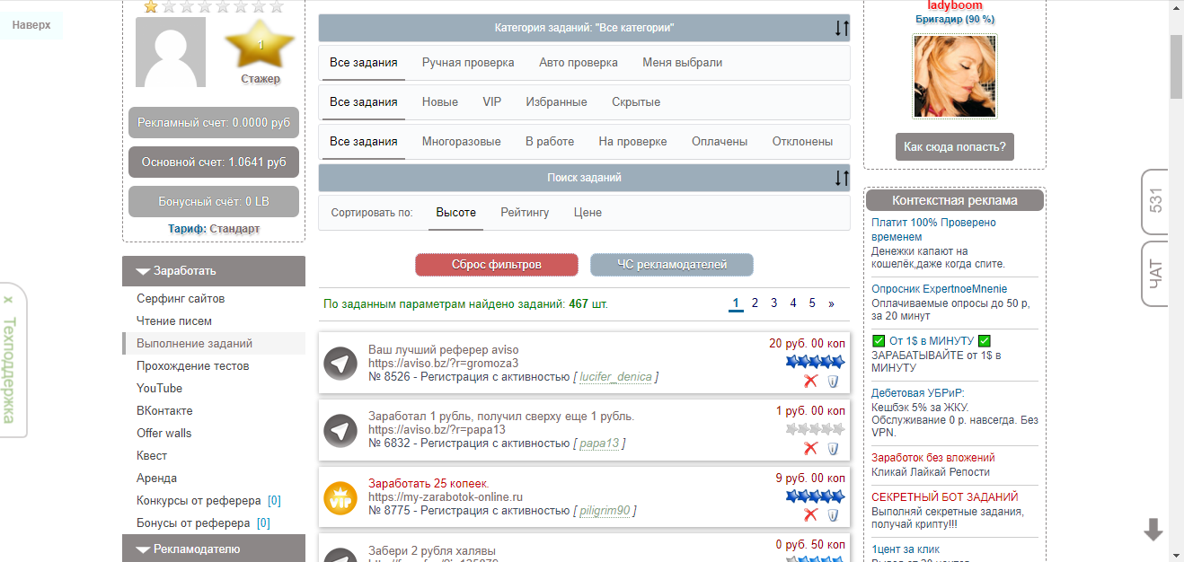This screenshot has height=562, width=1184.
Task: Open the На проверке tab
Action: pos(632,142)
